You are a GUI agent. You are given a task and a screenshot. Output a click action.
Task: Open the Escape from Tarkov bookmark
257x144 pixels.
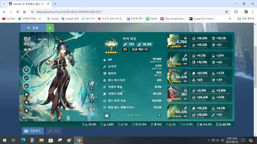pos(202,19)
